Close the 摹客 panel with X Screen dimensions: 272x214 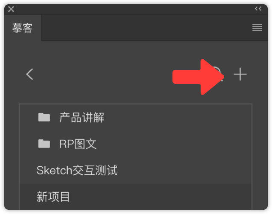[x=11, y=9]
